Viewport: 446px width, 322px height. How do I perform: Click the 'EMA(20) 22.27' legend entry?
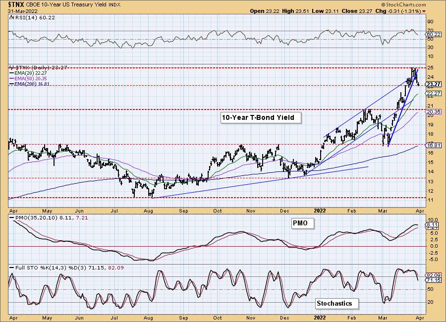click(x=30, y=73)
